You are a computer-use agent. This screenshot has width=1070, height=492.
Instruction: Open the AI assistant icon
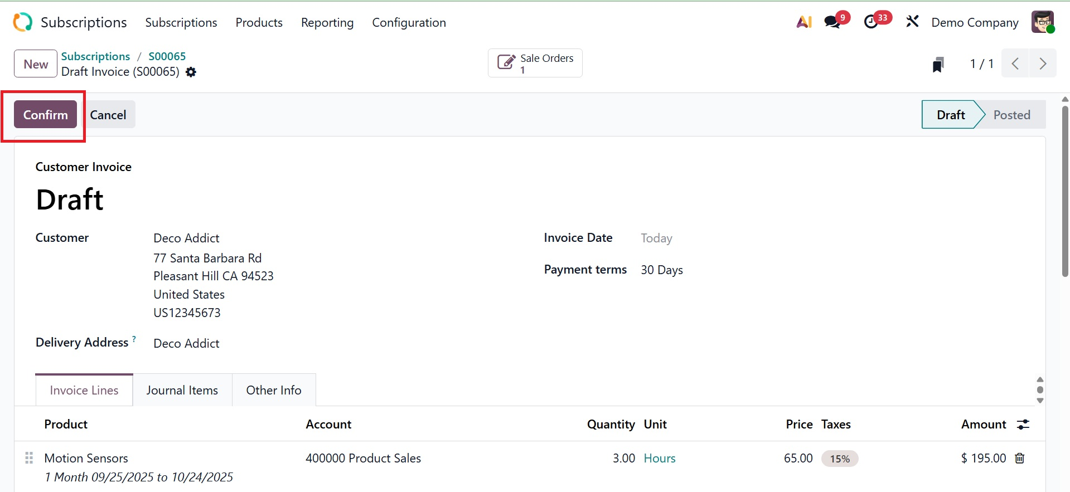click(803, 22)
